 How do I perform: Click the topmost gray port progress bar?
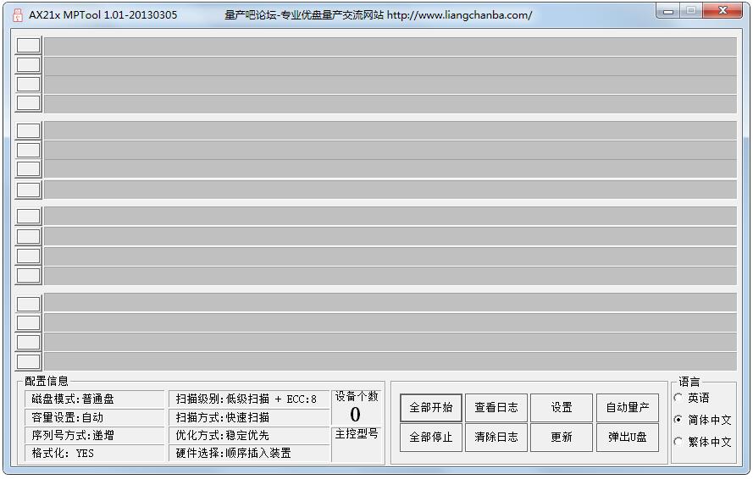(x=390, y=47)
